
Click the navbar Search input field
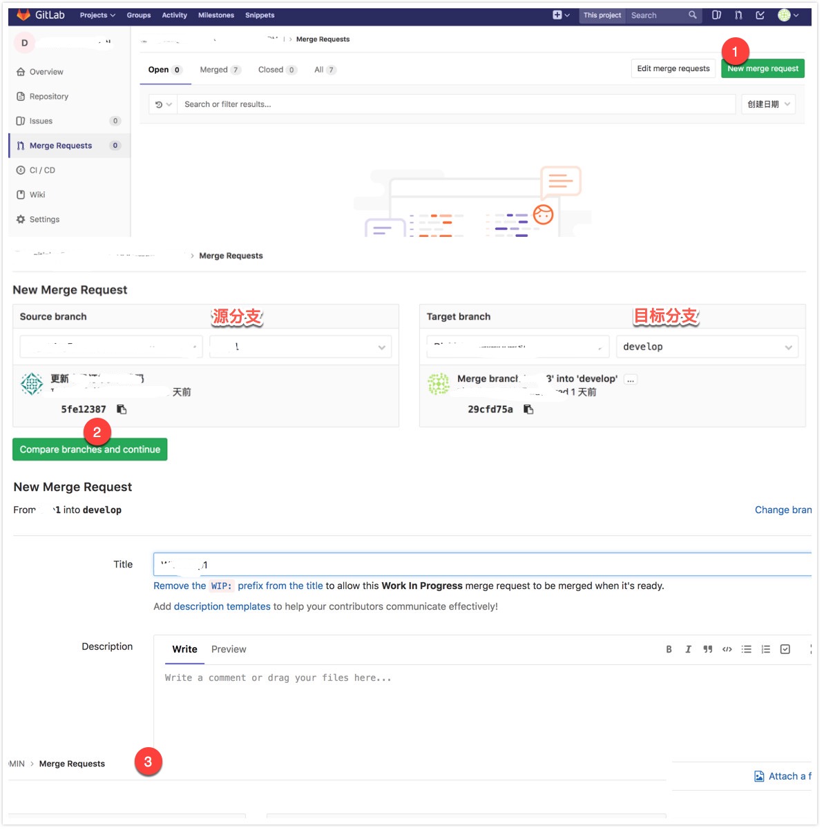[x=656, y=15]
